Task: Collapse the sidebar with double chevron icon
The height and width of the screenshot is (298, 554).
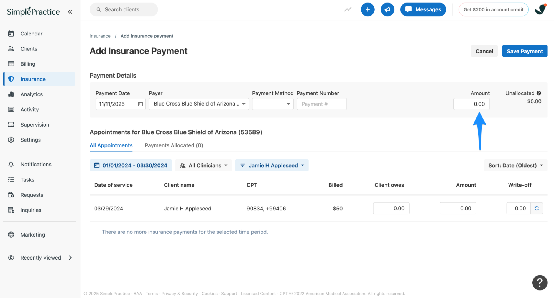Action: point(70,12)
